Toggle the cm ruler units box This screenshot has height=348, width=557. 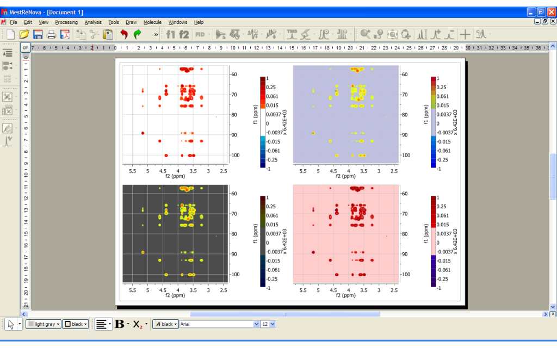[26, 48]
